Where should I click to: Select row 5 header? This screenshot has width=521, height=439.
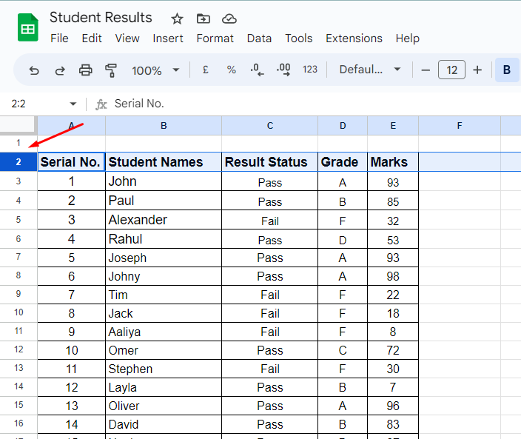tap(19, 220)
